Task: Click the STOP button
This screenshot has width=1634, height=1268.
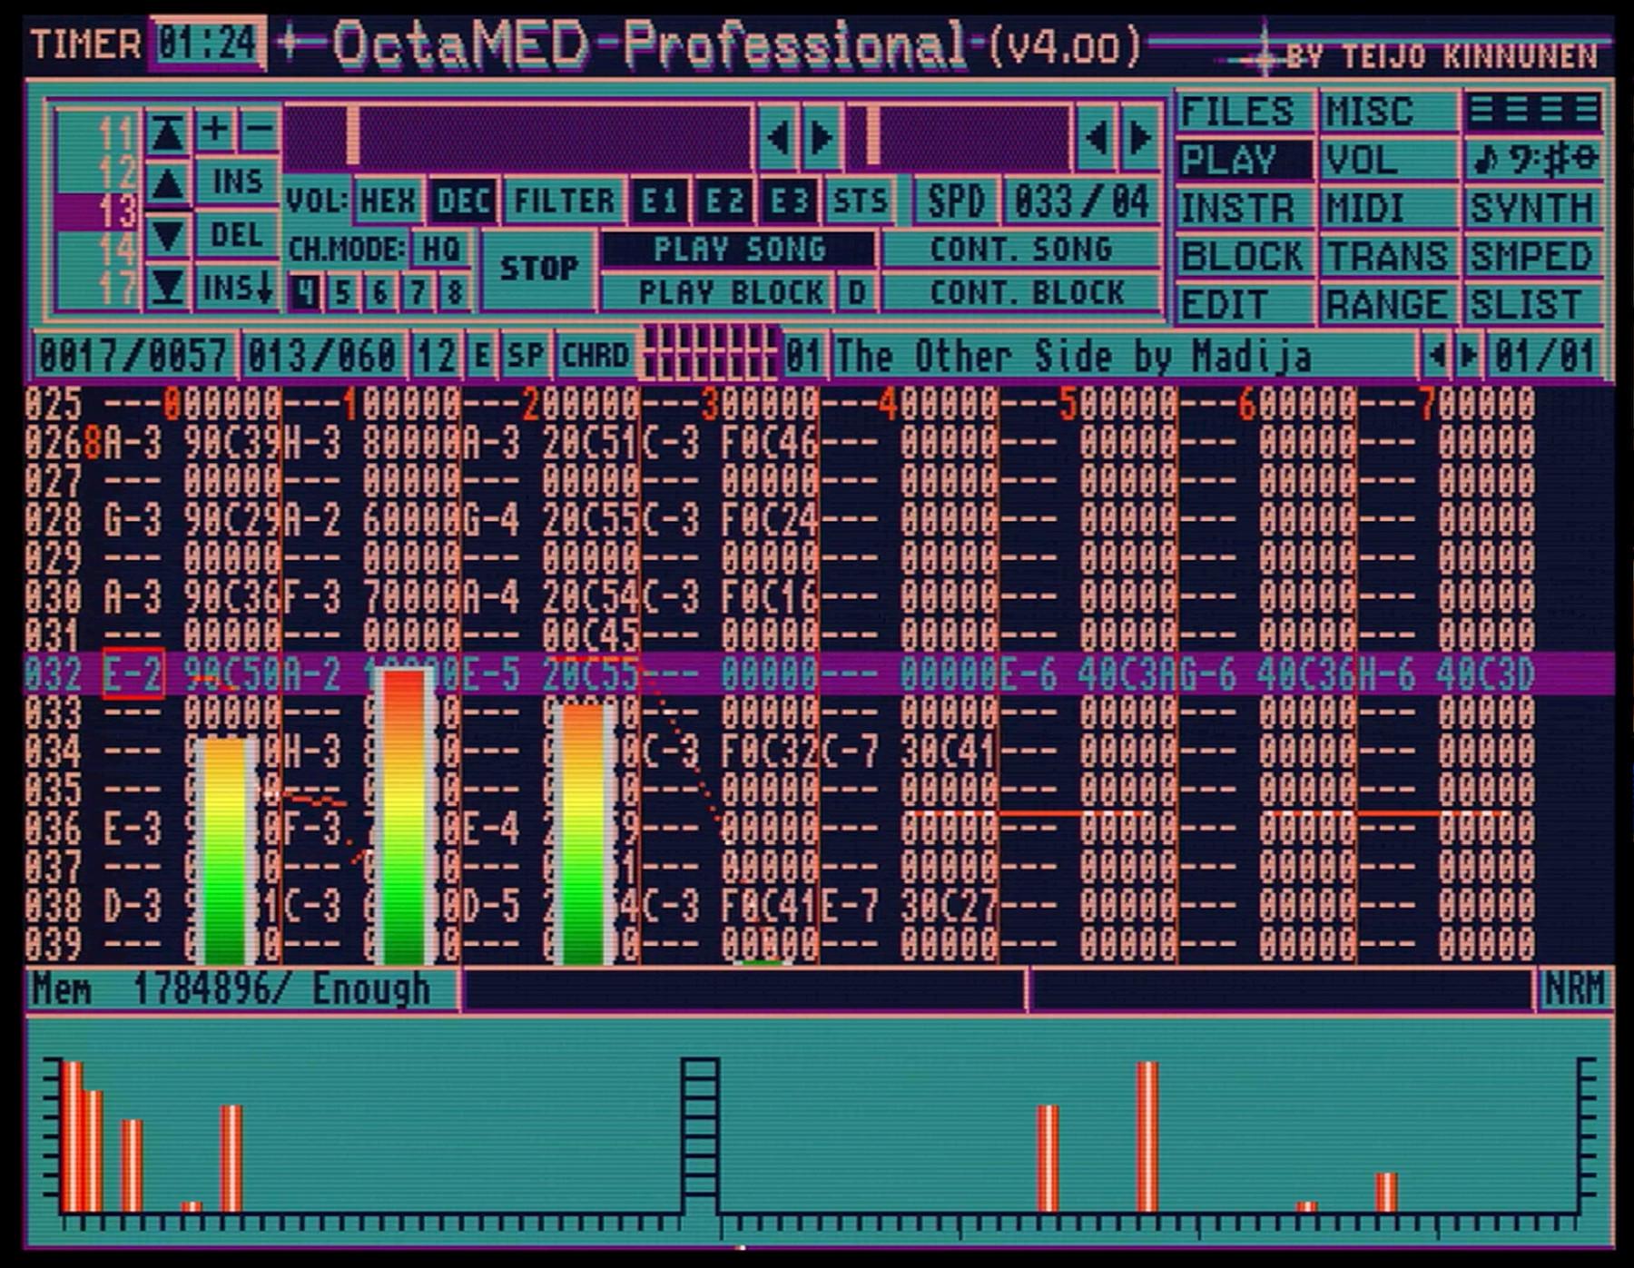Action: point(538,270)
